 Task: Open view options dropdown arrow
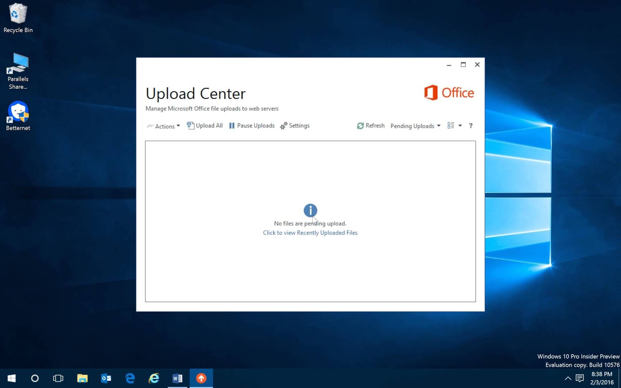pos(460,126)
